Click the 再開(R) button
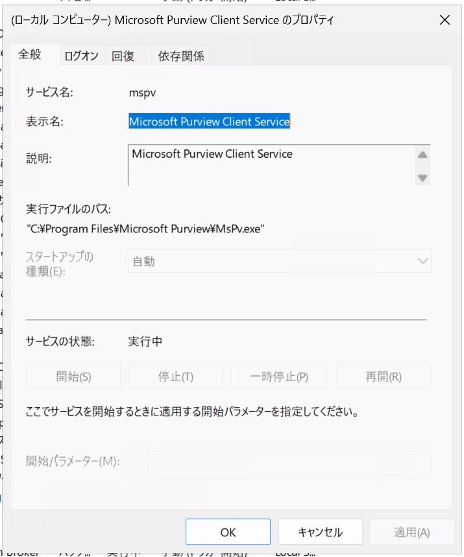 384,376
